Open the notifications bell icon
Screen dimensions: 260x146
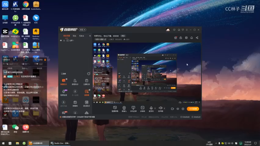click(191, 38)
